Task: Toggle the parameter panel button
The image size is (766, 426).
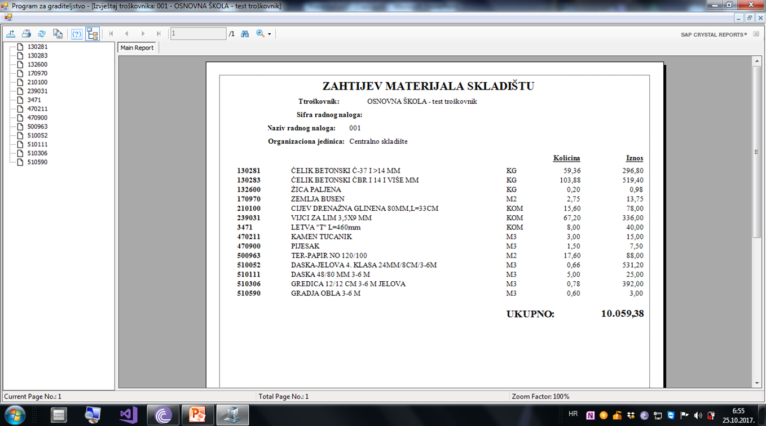Action: coord(77,34)
